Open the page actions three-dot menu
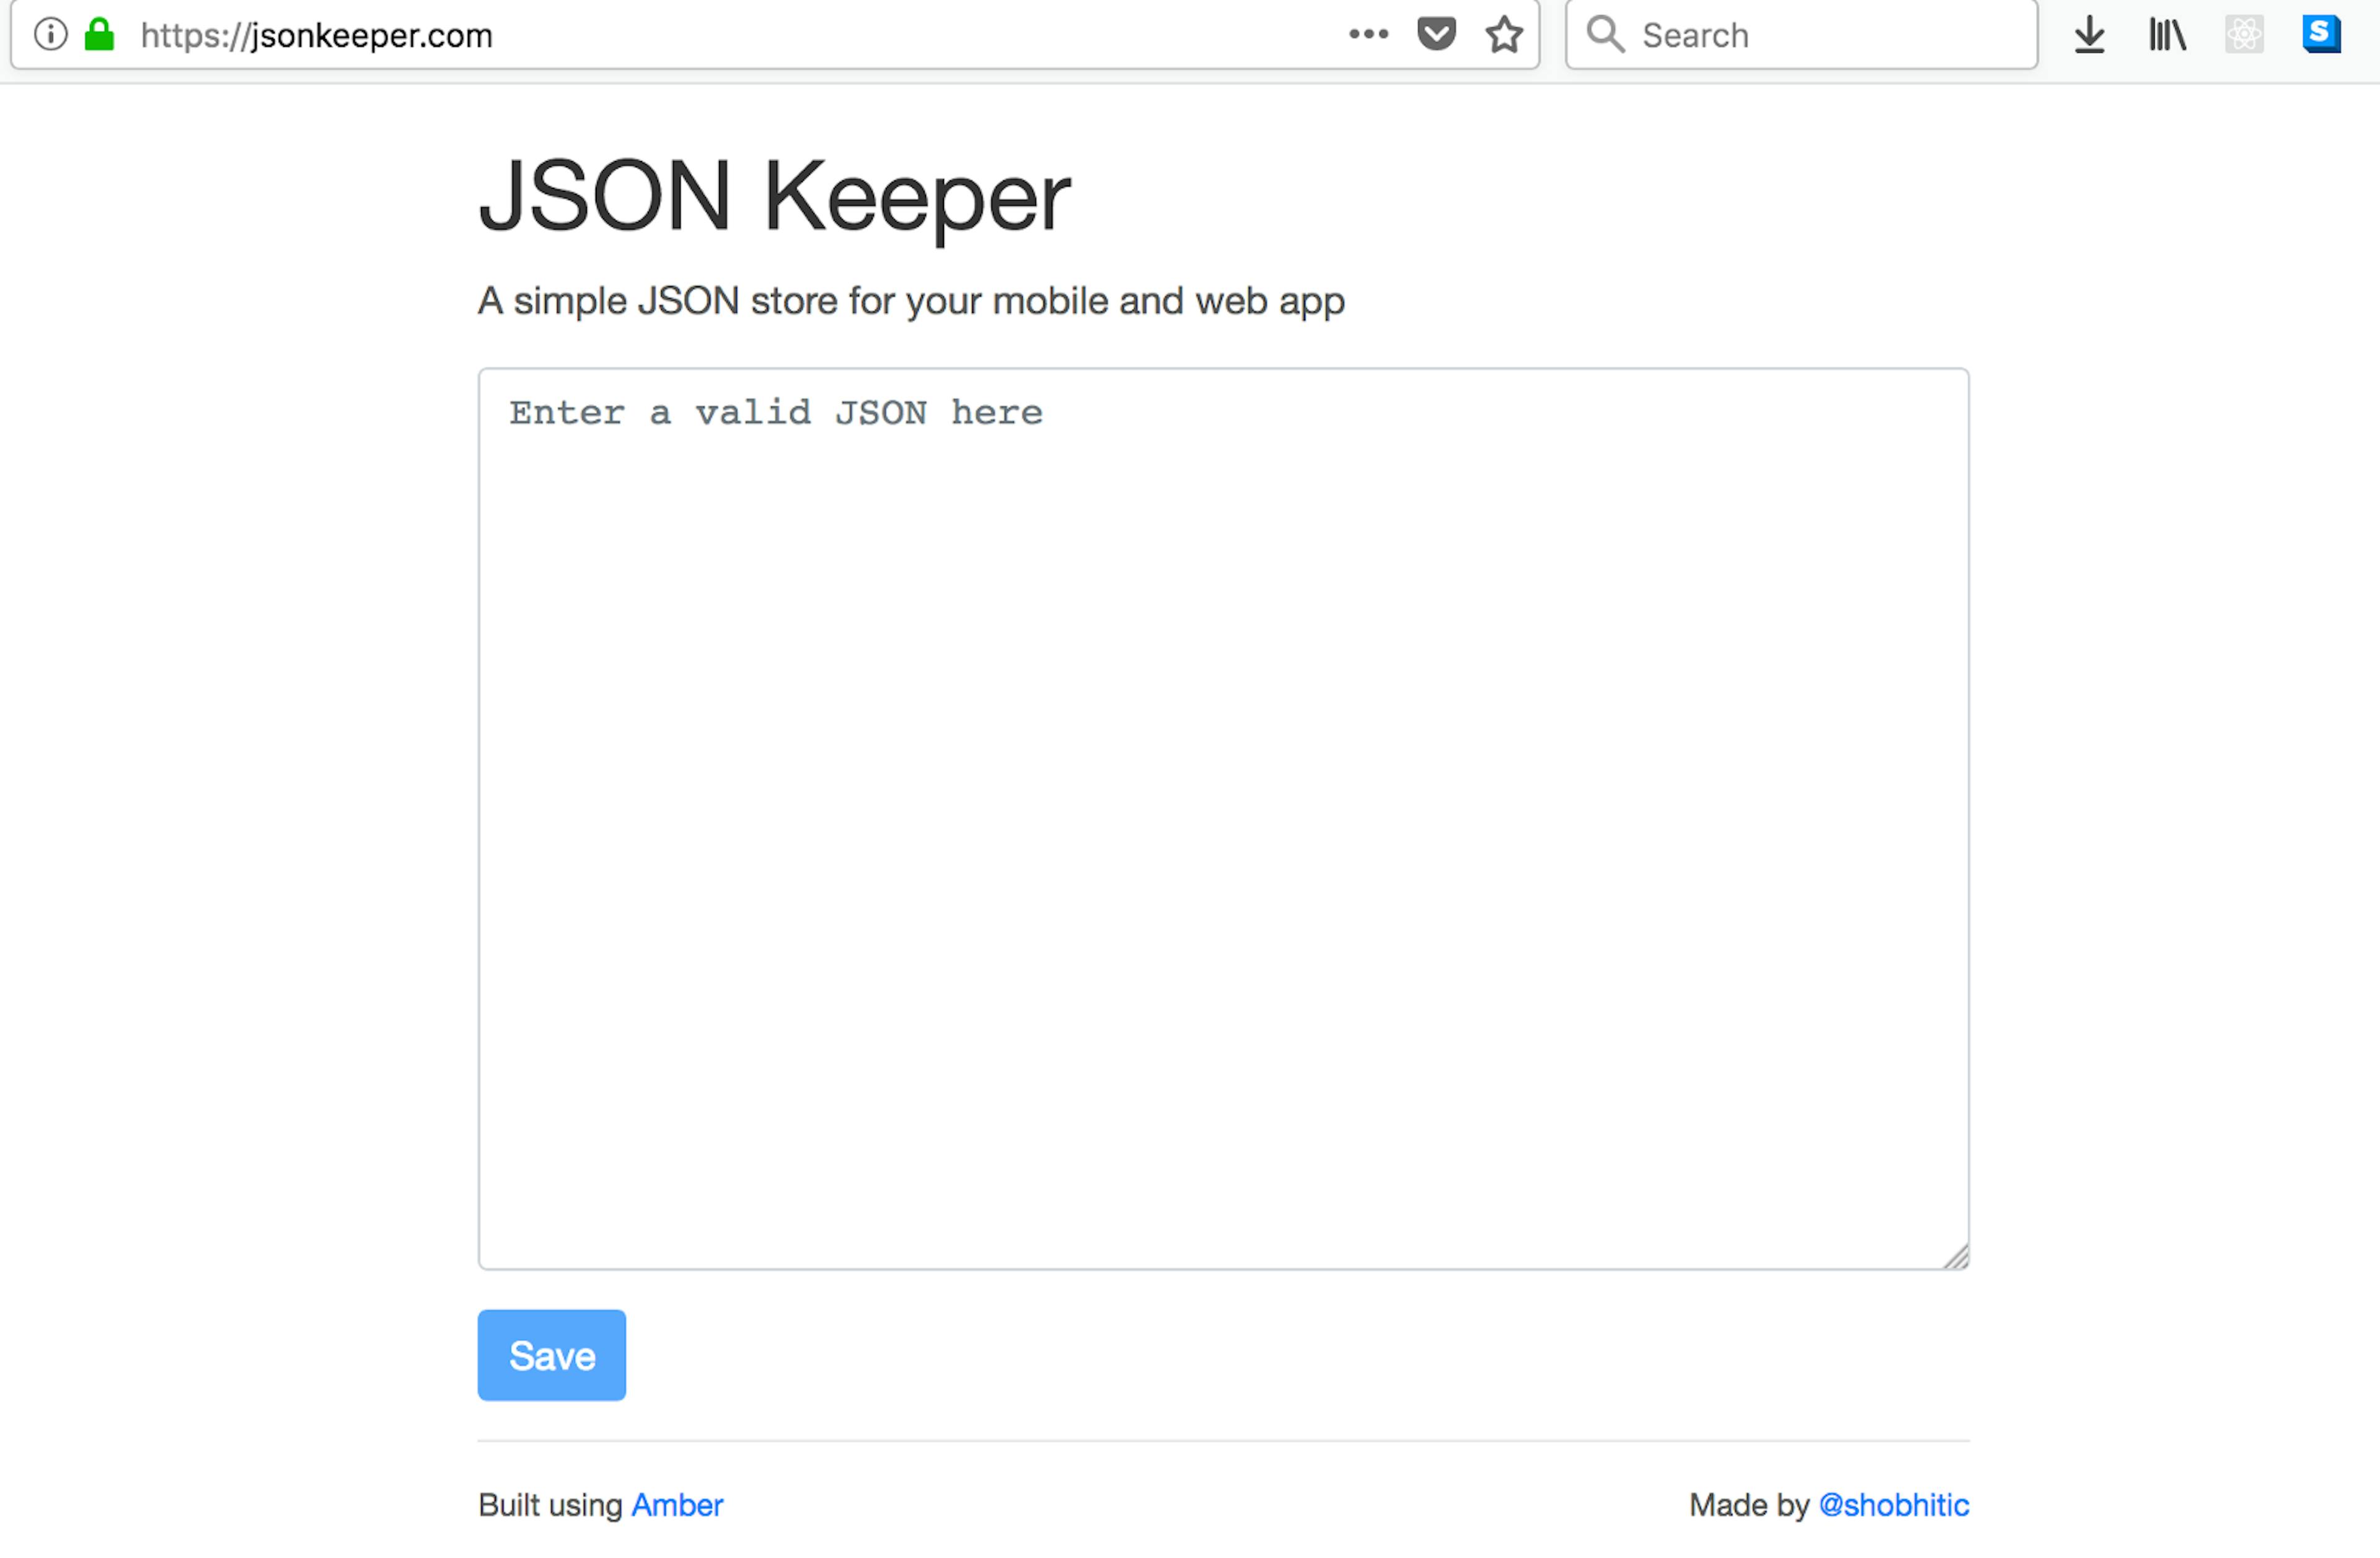This screenshot has width=2380, height=1558. [1368, 34]
